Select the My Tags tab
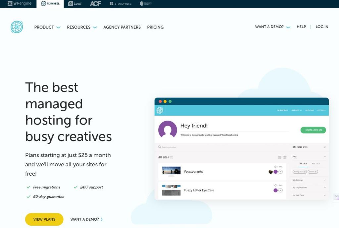The width and height of the screenshot is (339, 228). click(303, 164)
